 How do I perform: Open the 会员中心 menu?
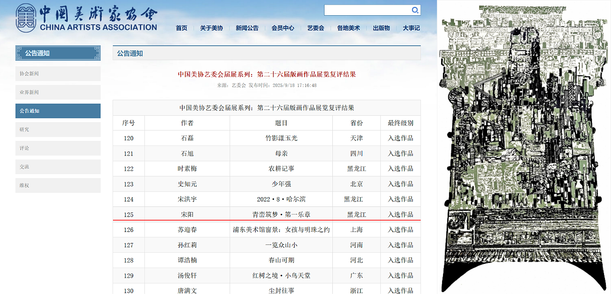tap(282, 28)
